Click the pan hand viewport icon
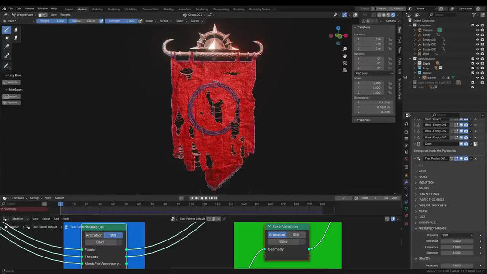487x274 pixels. 345,56
